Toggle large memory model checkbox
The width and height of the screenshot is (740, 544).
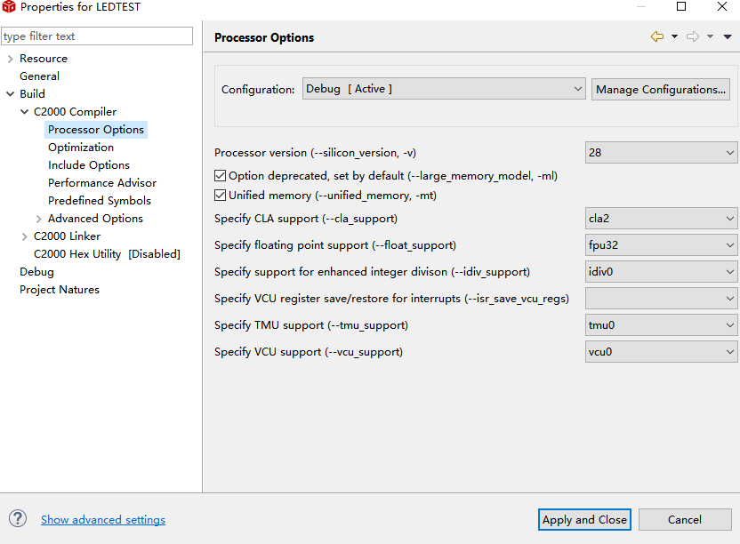click(221, 176)
